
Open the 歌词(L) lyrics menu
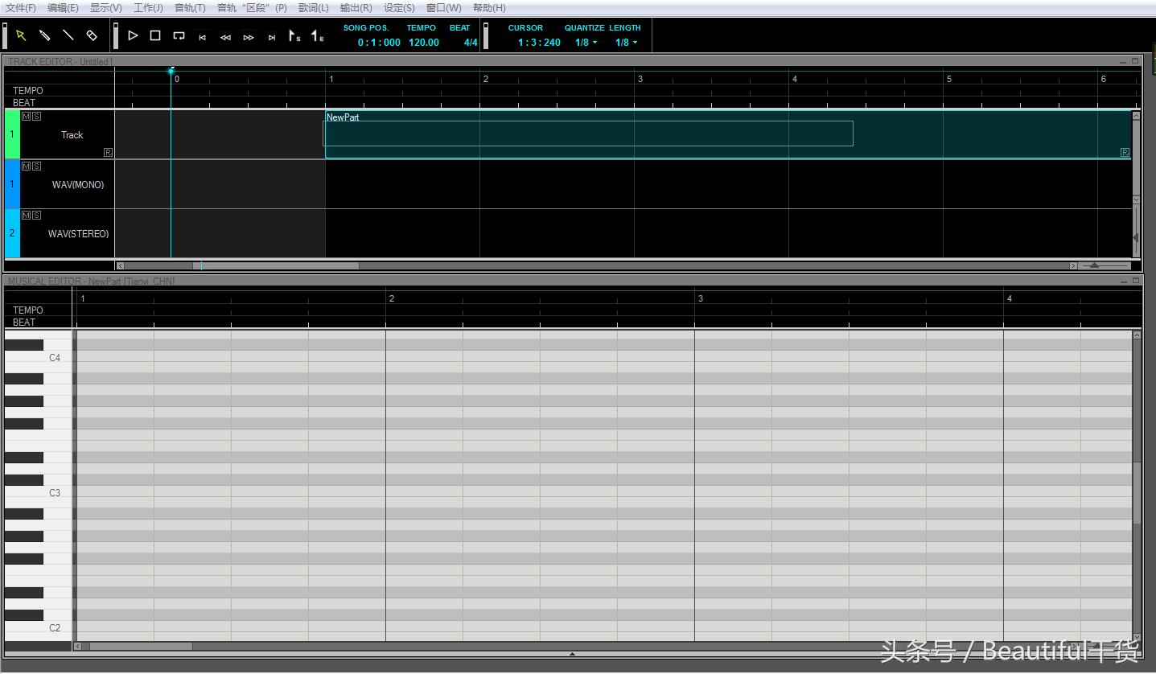313,8
